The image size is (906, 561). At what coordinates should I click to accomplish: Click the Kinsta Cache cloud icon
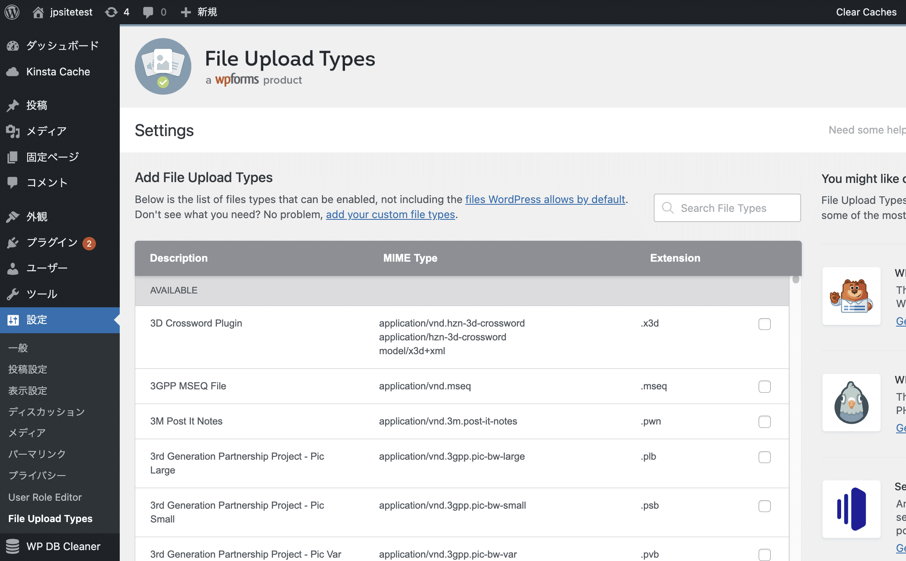point(13,72)
